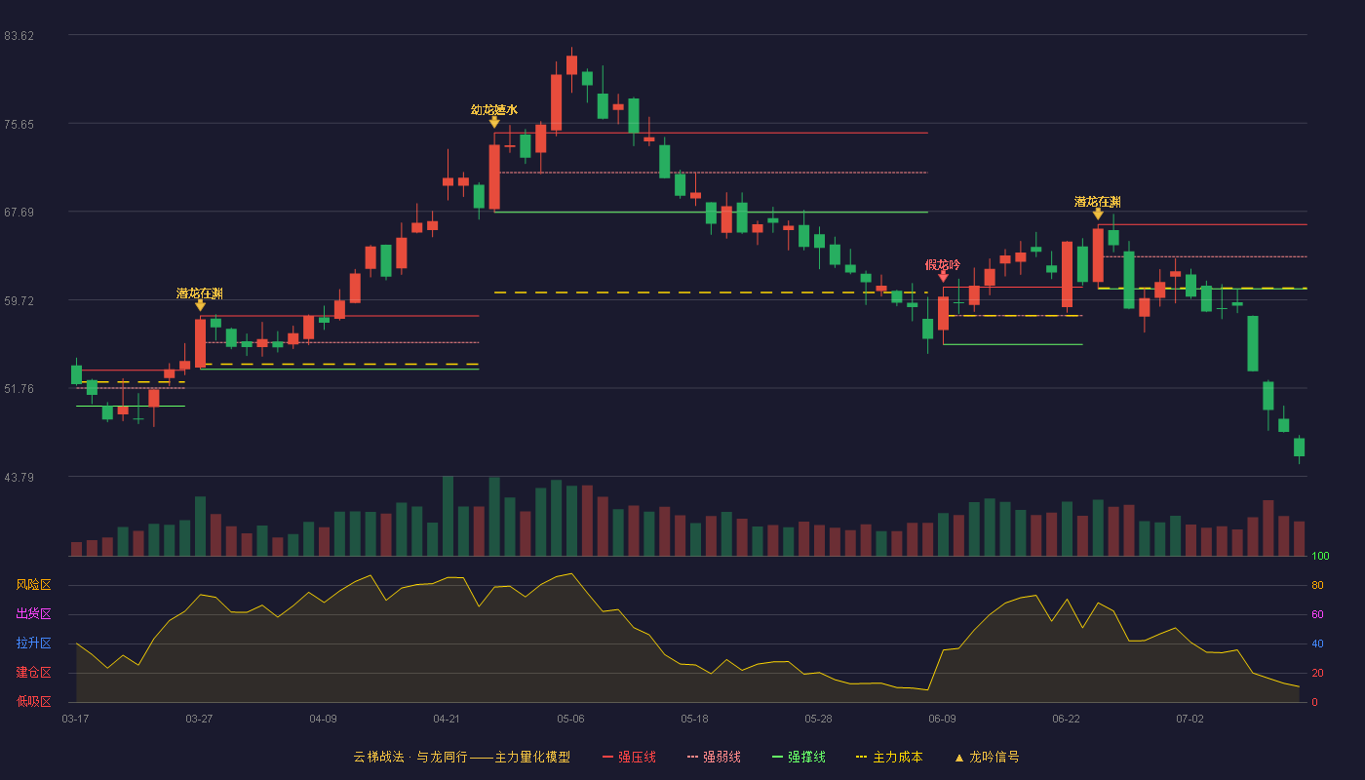
Task: Click the 05-18 date label
Action: (694, 719)
